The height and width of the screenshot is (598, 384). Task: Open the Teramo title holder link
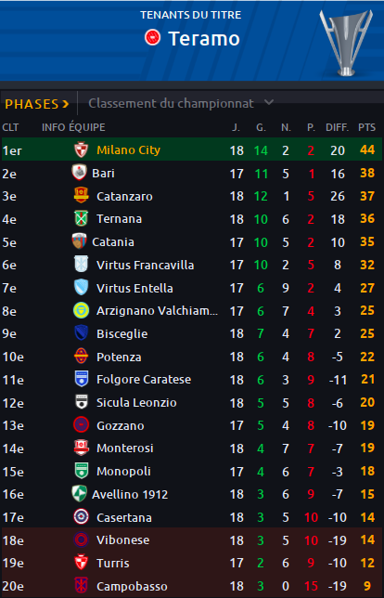[204, 38]
